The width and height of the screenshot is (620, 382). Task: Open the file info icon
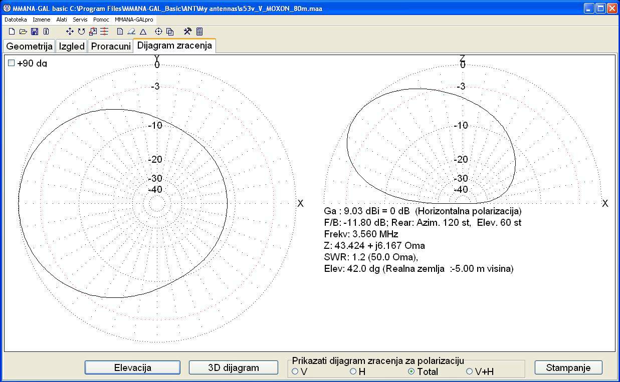[46, 32]
